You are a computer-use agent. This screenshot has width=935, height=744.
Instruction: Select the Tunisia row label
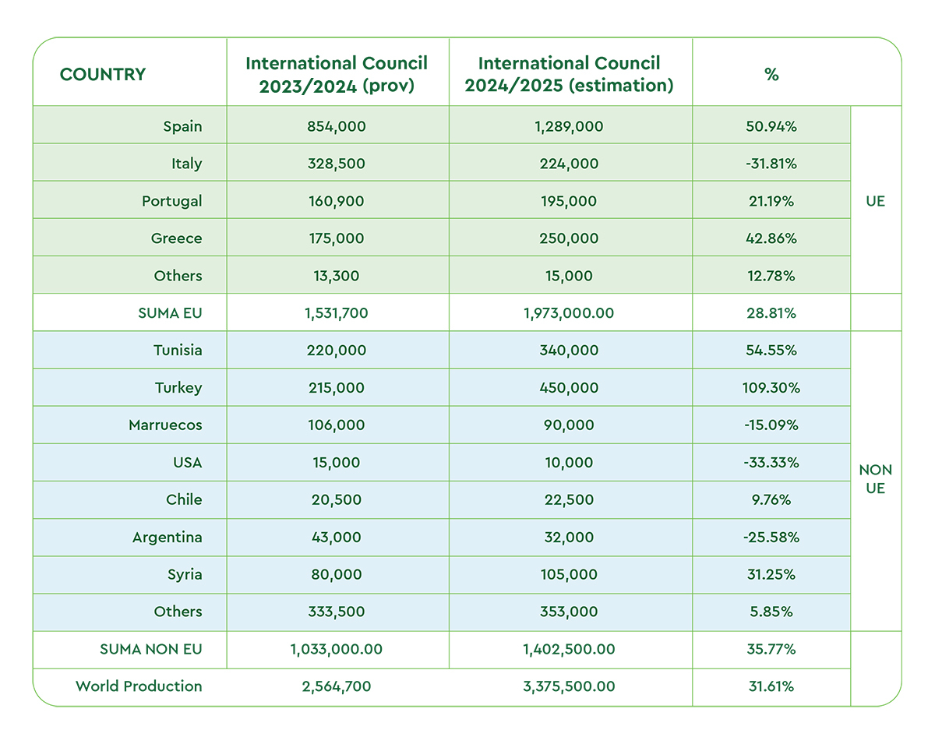tap(178, 351)
